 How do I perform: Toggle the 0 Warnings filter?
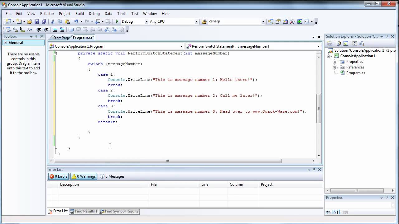pyautogui.click(x=84, y=176)
